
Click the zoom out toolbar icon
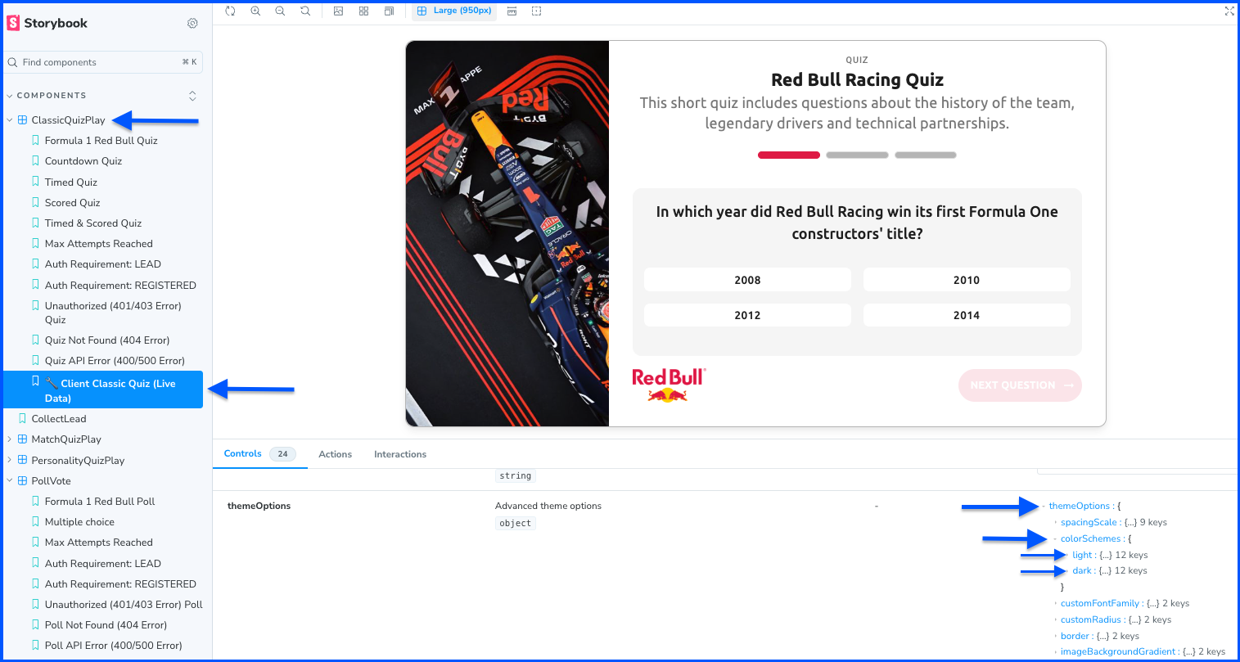[281, 11]
